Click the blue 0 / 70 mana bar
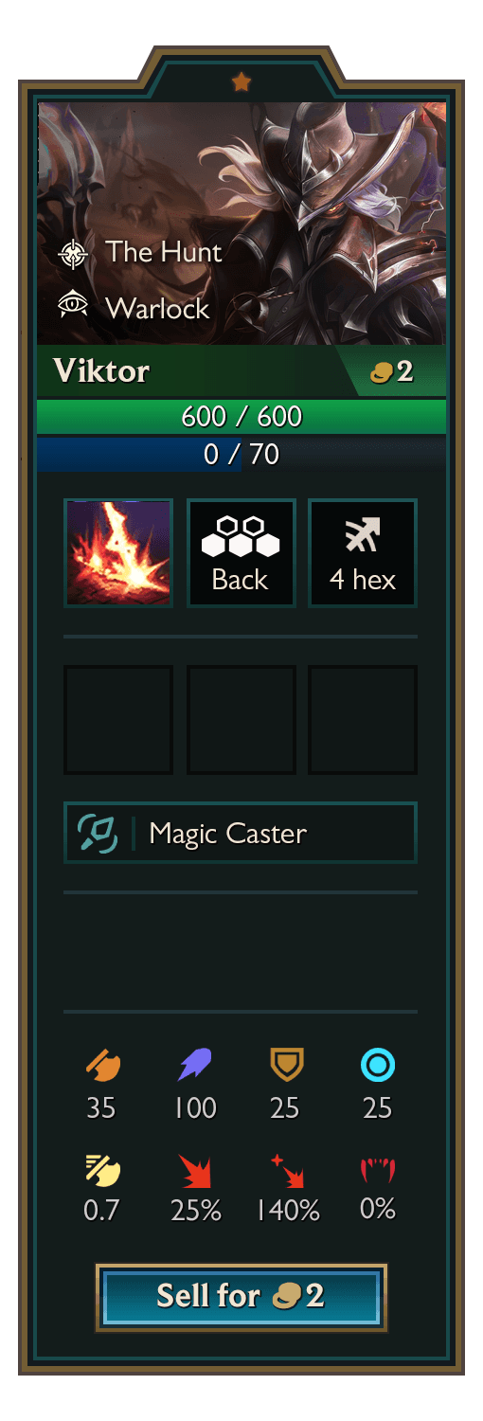 pos(241,455)
